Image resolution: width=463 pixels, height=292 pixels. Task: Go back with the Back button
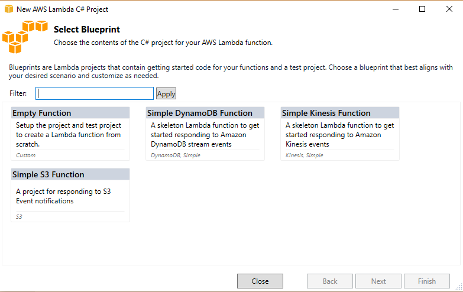(x=330, y=281)
